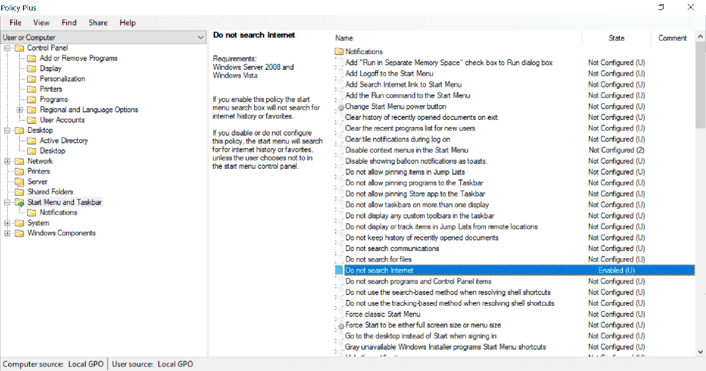Open the User or Computer dropdown

coord(104,38)
